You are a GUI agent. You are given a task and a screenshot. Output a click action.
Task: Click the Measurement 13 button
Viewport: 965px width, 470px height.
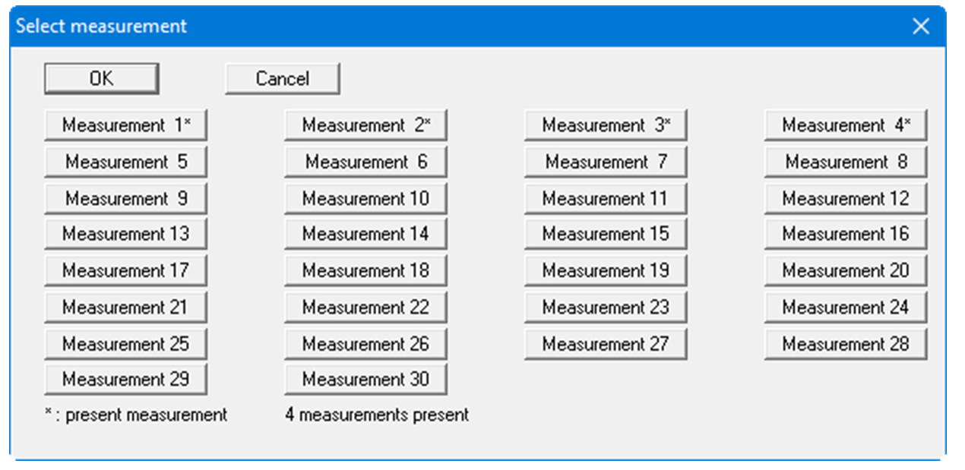pyautogui.click(x=125, y=234)
